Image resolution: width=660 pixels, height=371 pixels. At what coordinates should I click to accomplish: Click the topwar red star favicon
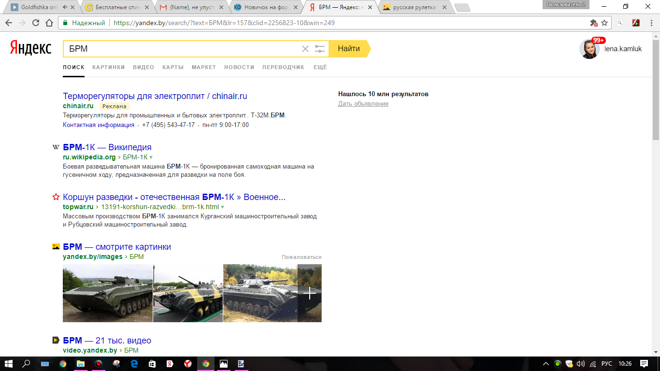pos(56,197)
